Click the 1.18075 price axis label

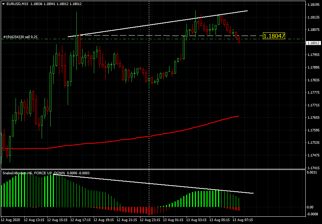[313, 30]
